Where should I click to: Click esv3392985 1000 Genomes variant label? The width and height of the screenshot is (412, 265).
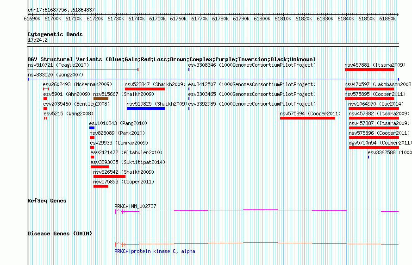(x=252, y=104)
